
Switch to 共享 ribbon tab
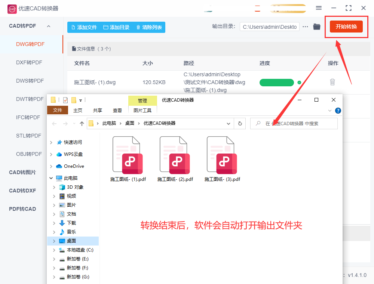98,110
